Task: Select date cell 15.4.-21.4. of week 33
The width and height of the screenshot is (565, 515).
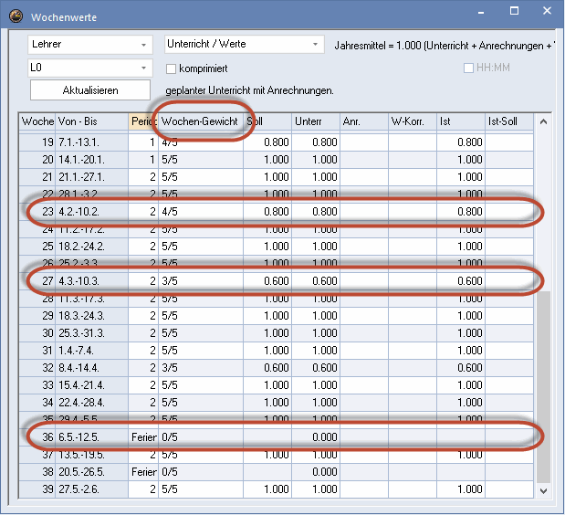Action: [x=92, y=385]
